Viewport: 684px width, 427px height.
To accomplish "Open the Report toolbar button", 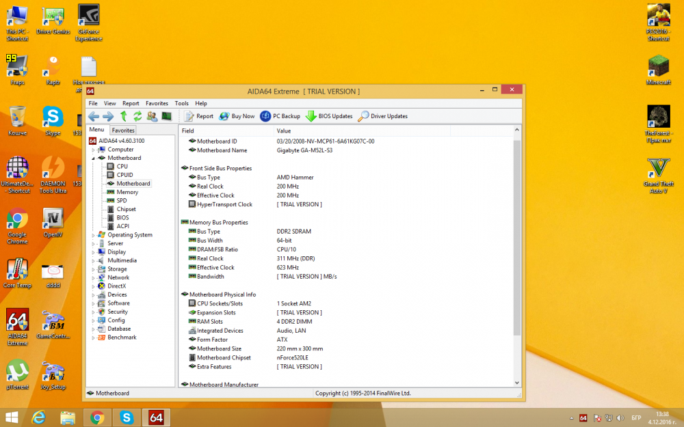I will [x=198, y=116].
